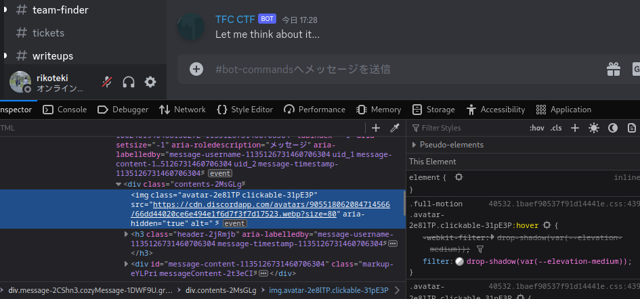
Task: Toggle the :hov pseudo-class panel
Action: pyautogui.click(x=537, y=128)
